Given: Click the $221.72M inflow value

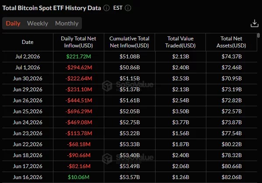Looking at the screenshot, I should pos(78,57).
